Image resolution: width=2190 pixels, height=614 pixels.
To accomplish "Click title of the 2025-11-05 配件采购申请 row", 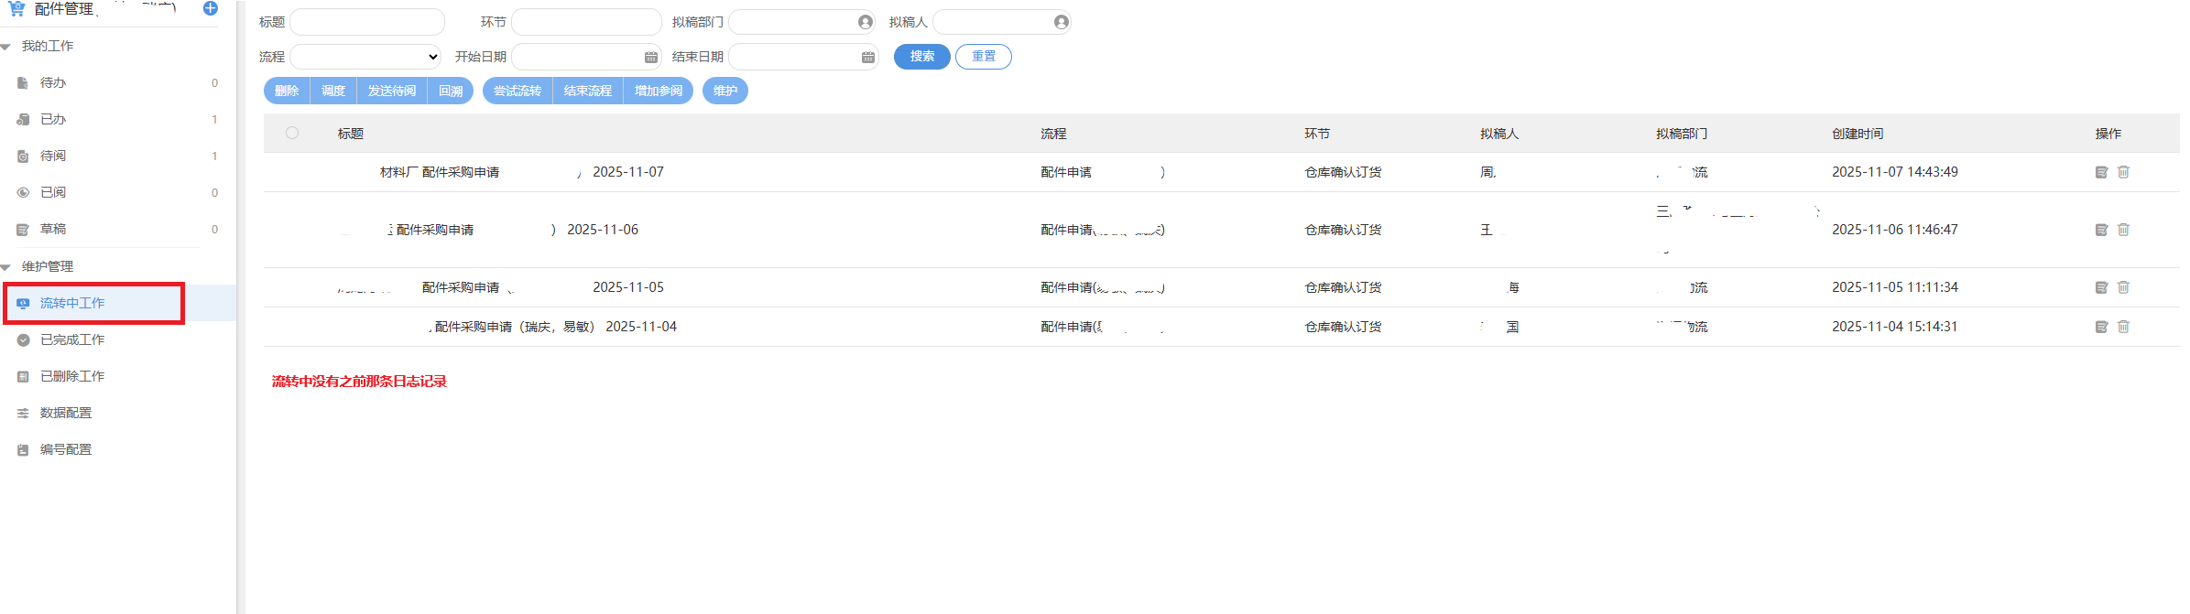I will coord(501,287).
